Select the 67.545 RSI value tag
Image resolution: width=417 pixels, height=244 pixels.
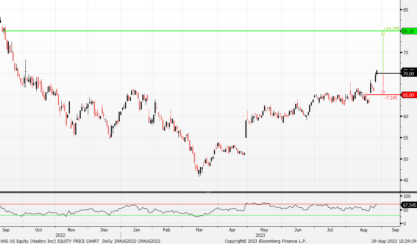[409, 205]
